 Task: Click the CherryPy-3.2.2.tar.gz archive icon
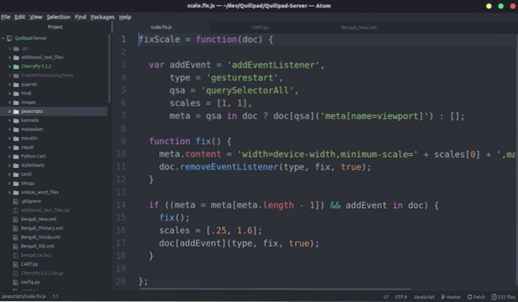(15, 273)
